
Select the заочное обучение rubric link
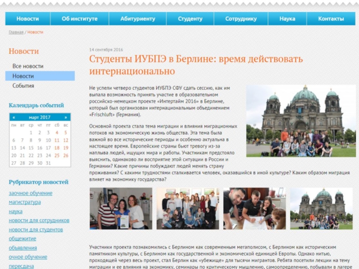click(31, 193)
